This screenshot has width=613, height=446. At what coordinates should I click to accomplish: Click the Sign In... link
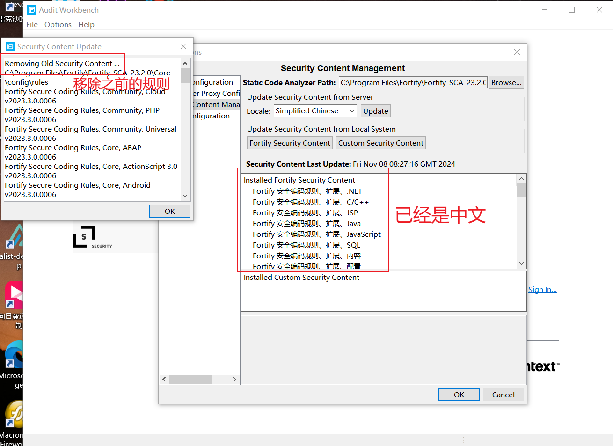coord(542,289)
